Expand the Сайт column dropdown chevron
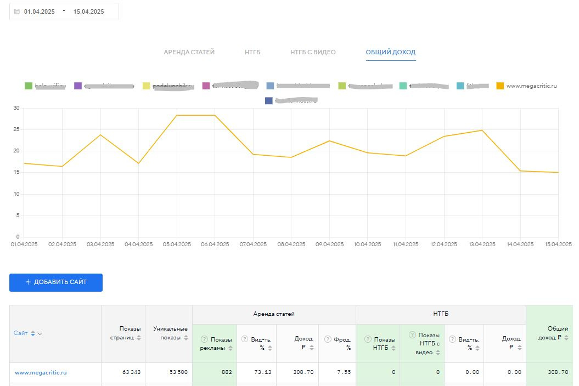The height and width of the screenshot is (386, 579). (40, 333)
